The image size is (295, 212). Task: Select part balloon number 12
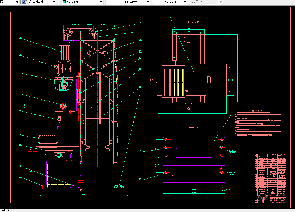point(140,39)
